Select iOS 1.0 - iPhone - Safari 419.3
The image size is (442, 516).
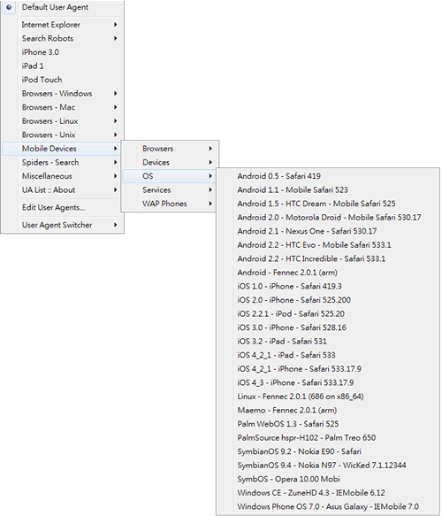coord(328,287)
